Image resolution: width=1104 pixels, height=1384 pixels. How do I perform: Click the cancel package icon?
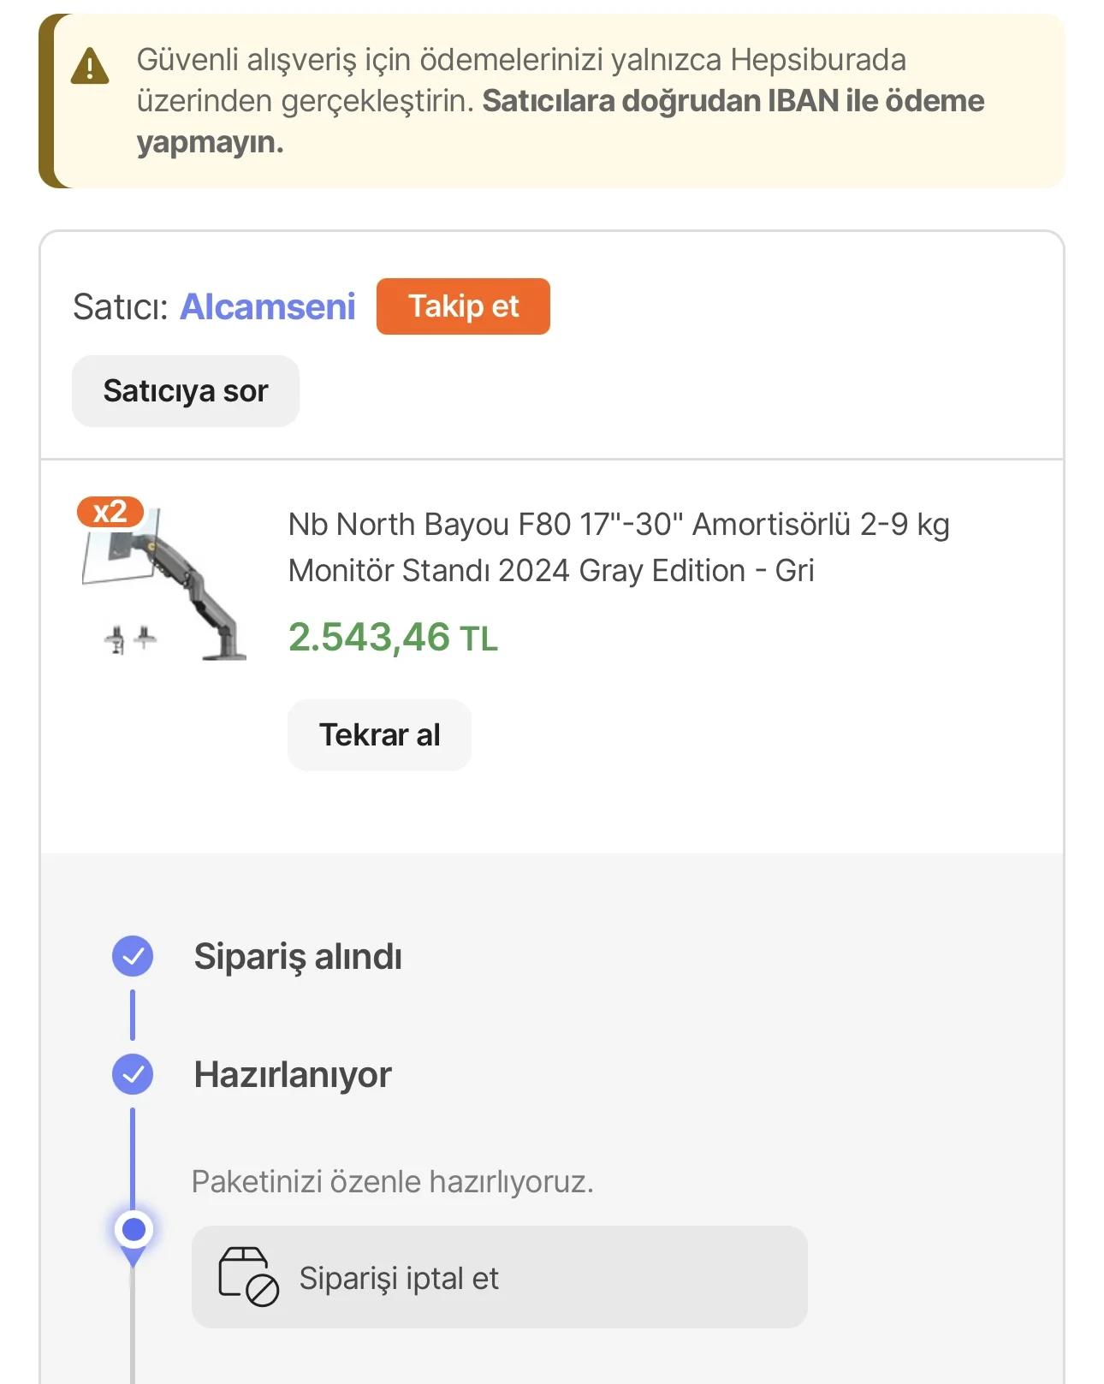tap(248, 1276)
